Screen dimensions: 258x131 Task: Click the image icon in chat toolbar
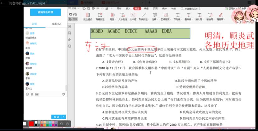36,94
